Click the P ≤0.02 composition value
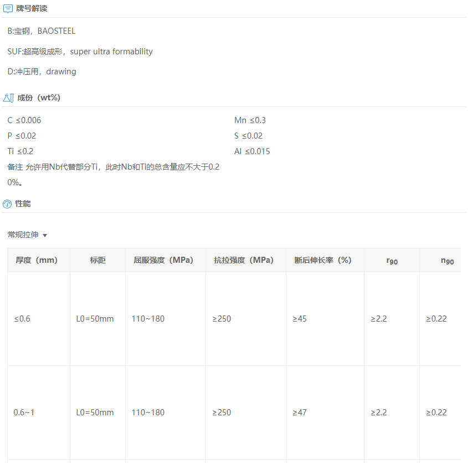 click(x=22, y=136)
